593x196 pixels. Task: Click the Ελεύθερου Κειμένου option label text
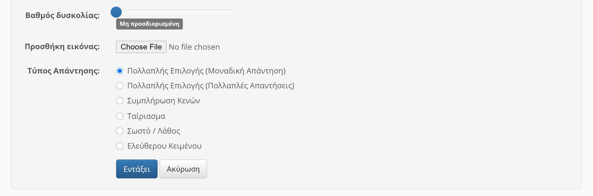(x=164, y=146)
